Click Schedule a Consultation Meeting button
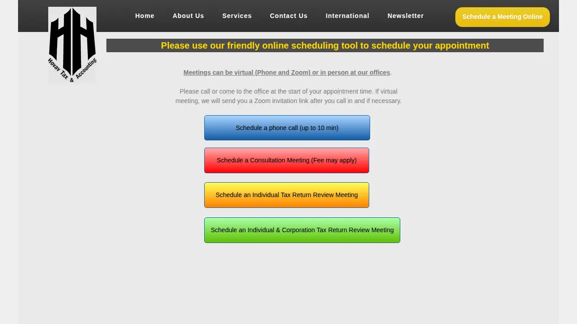The image size is (577, 324). (x=287, y=160)
